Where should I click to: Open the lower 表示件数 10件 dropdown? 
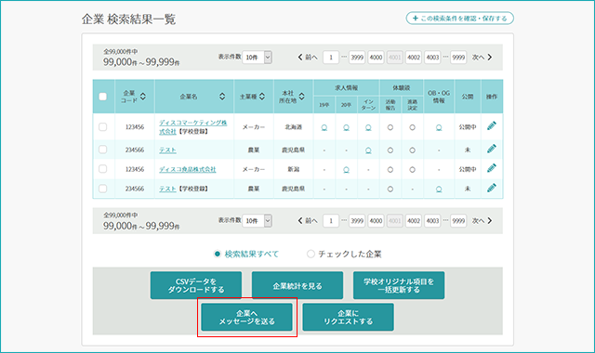click(x=257, y=221)
